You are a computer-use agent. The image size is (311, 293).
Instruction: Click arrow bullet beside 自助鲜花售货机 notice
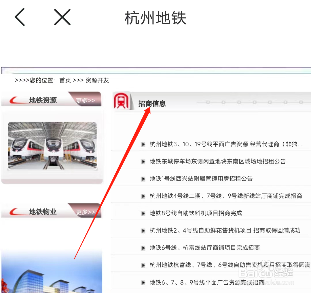(143, 231)
